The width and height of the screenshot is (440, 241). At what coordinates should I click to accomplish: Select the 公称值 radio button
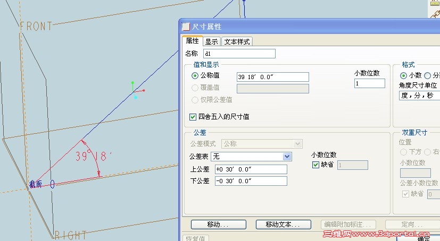pyautogui.click(x=195, y=76)
